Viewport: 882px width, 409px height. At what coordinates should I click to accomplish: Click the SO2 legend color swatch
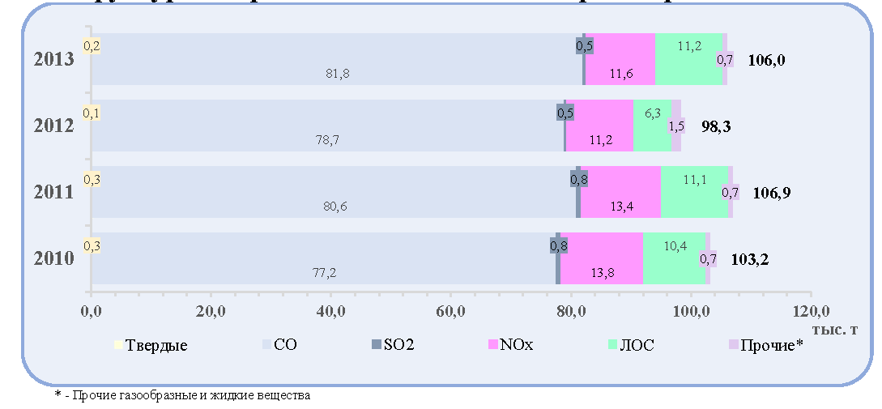[377, 343]
